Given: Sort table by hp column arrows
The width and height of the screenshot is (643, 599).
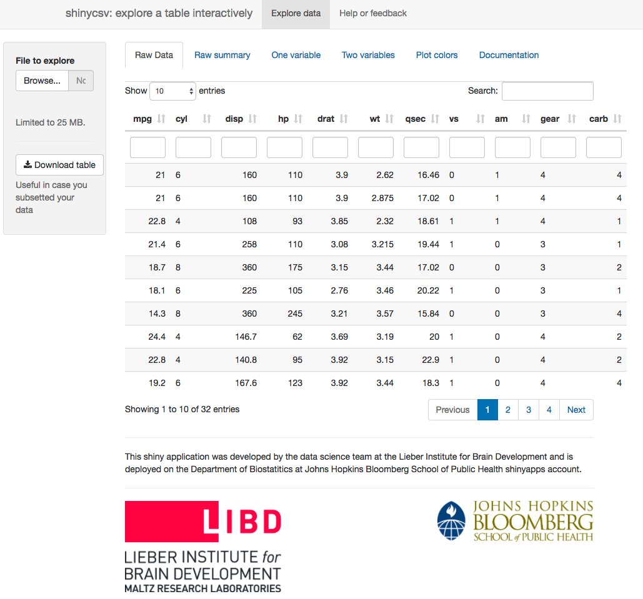Looking at the screenshot, I should click(298, 119).
